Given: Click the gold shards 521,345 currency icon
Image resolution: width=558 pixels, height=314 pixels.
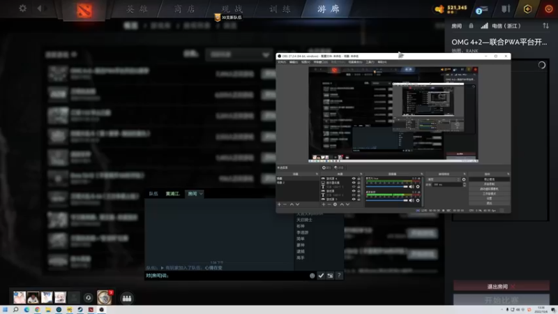Looking at the screenshot, I should point(440,9).
